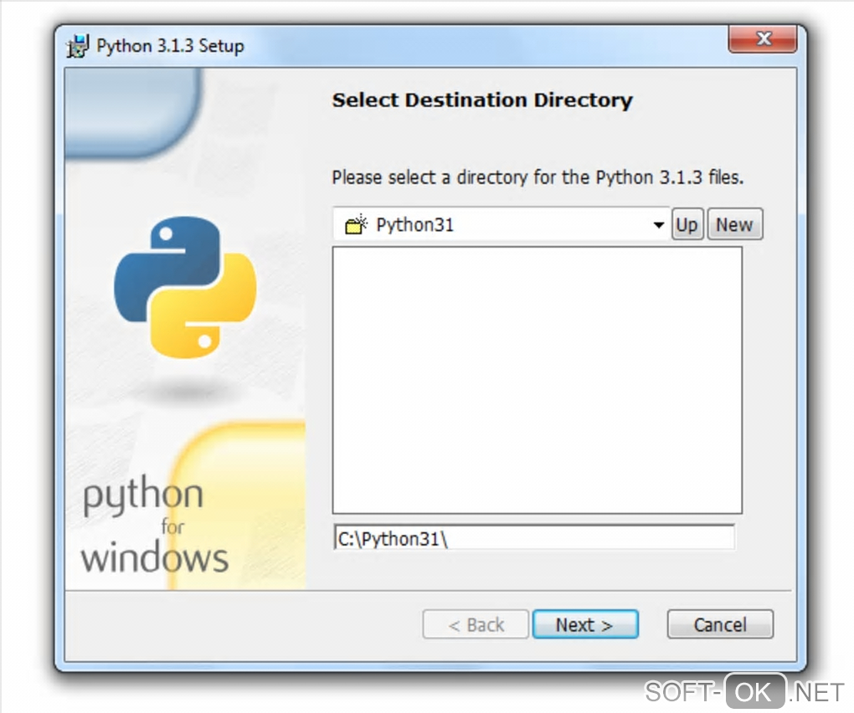Click the "Python 3.1.3 Setup" title text

170,46
